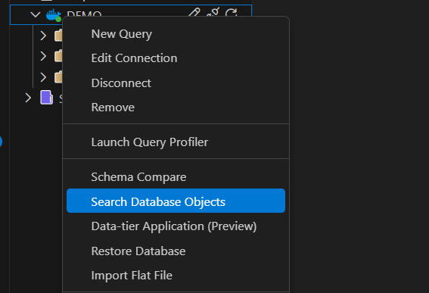
Task: Open Data-tier Application (Preview)
Action: pyautogui.click(x=176, y=226)
